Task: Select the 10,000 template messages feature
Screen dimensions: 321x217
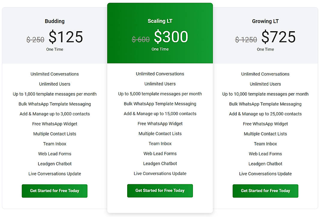Action: 265,94
